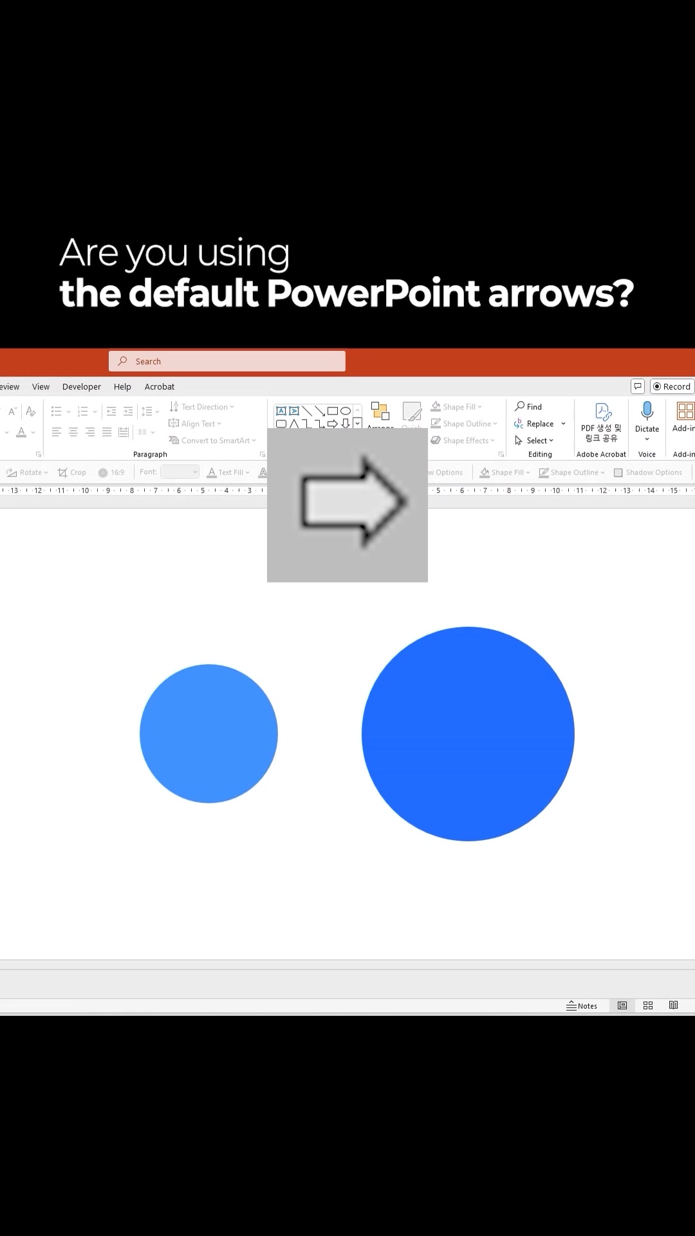Viewport: 695px width, 1236px height.
Task: Click the center align icon
Action: coord(73,432)
